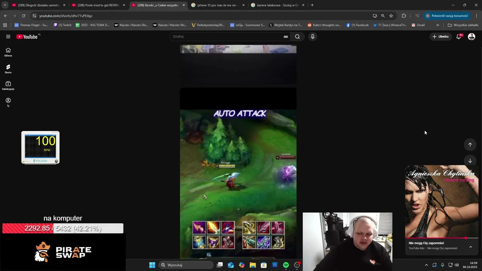
Task: Show hidden tray icons chevron
Action: pos(426,265)
